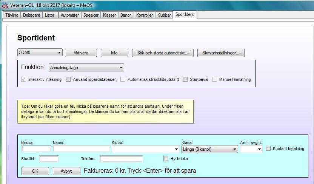This screenshot has height=184, width=314.
Task: Click the OK button
Action: pos(35,171)
